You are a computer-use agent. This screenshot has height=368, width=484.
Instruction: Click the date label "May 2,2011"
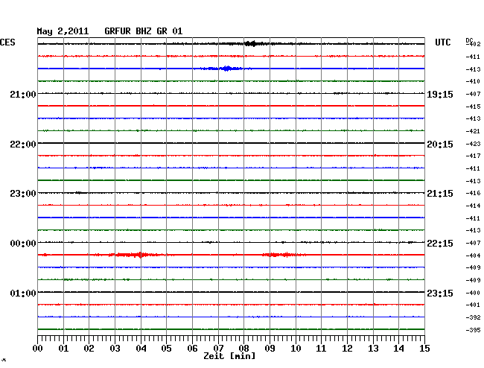(63, 31)
